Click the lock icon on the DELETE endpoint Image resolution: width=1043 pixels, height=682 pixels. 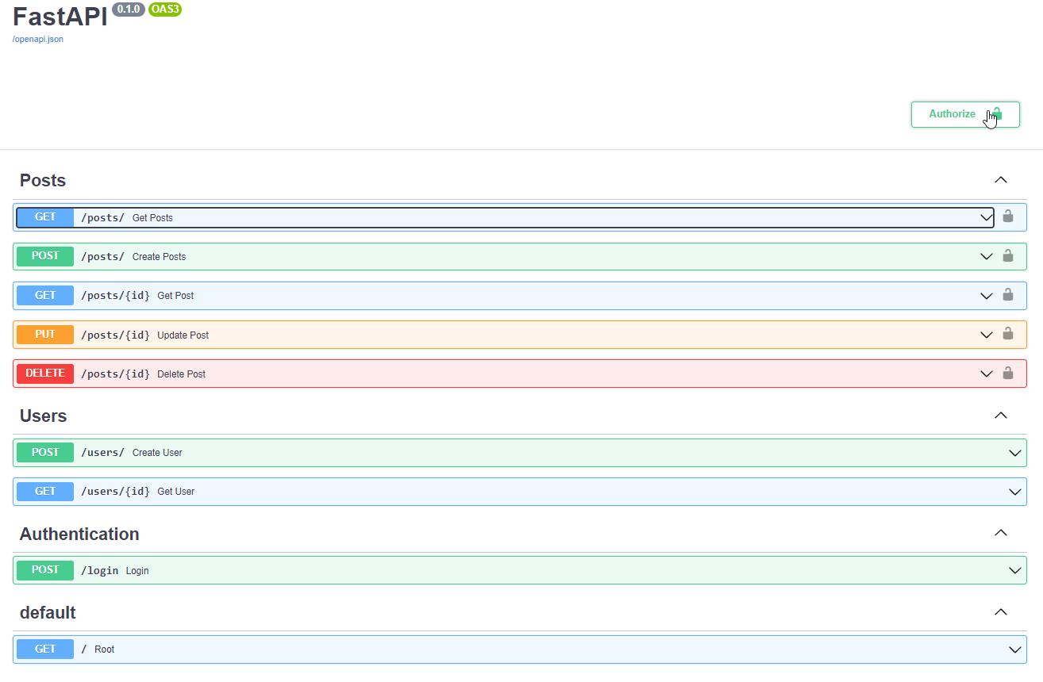coord(1008,373)
